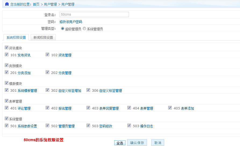This screenshot has width=240, height=146.
Task: Select 超级管理员 radio button
Action: (63, 29)
